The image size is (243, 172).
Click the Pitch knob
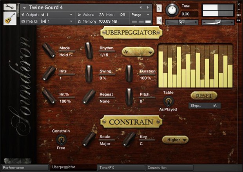[x=129, y=97]
